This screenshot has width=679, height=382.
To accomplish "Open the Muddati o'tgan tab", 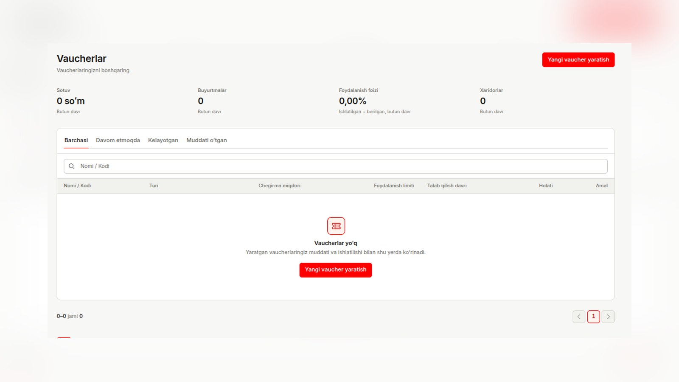I will coord(207,140).
